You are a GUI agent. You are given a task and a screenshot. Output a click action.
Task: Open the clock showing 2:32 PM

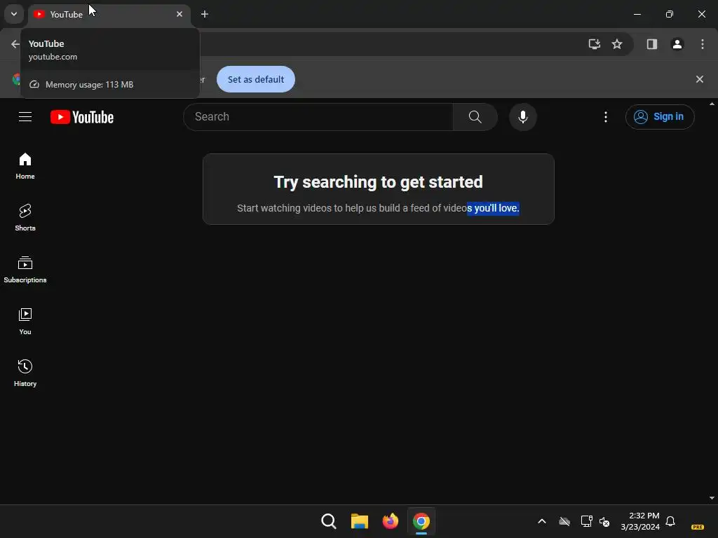(x=640, y=521)
